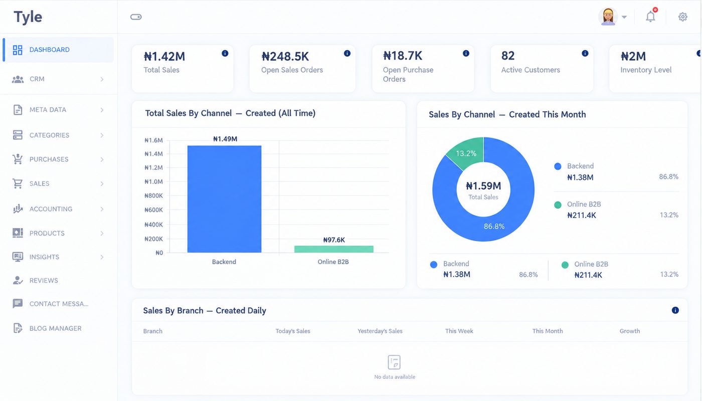Screen dimensions: 702x401
Task: Expand the Purchases chevron
Action: [102, 159]
